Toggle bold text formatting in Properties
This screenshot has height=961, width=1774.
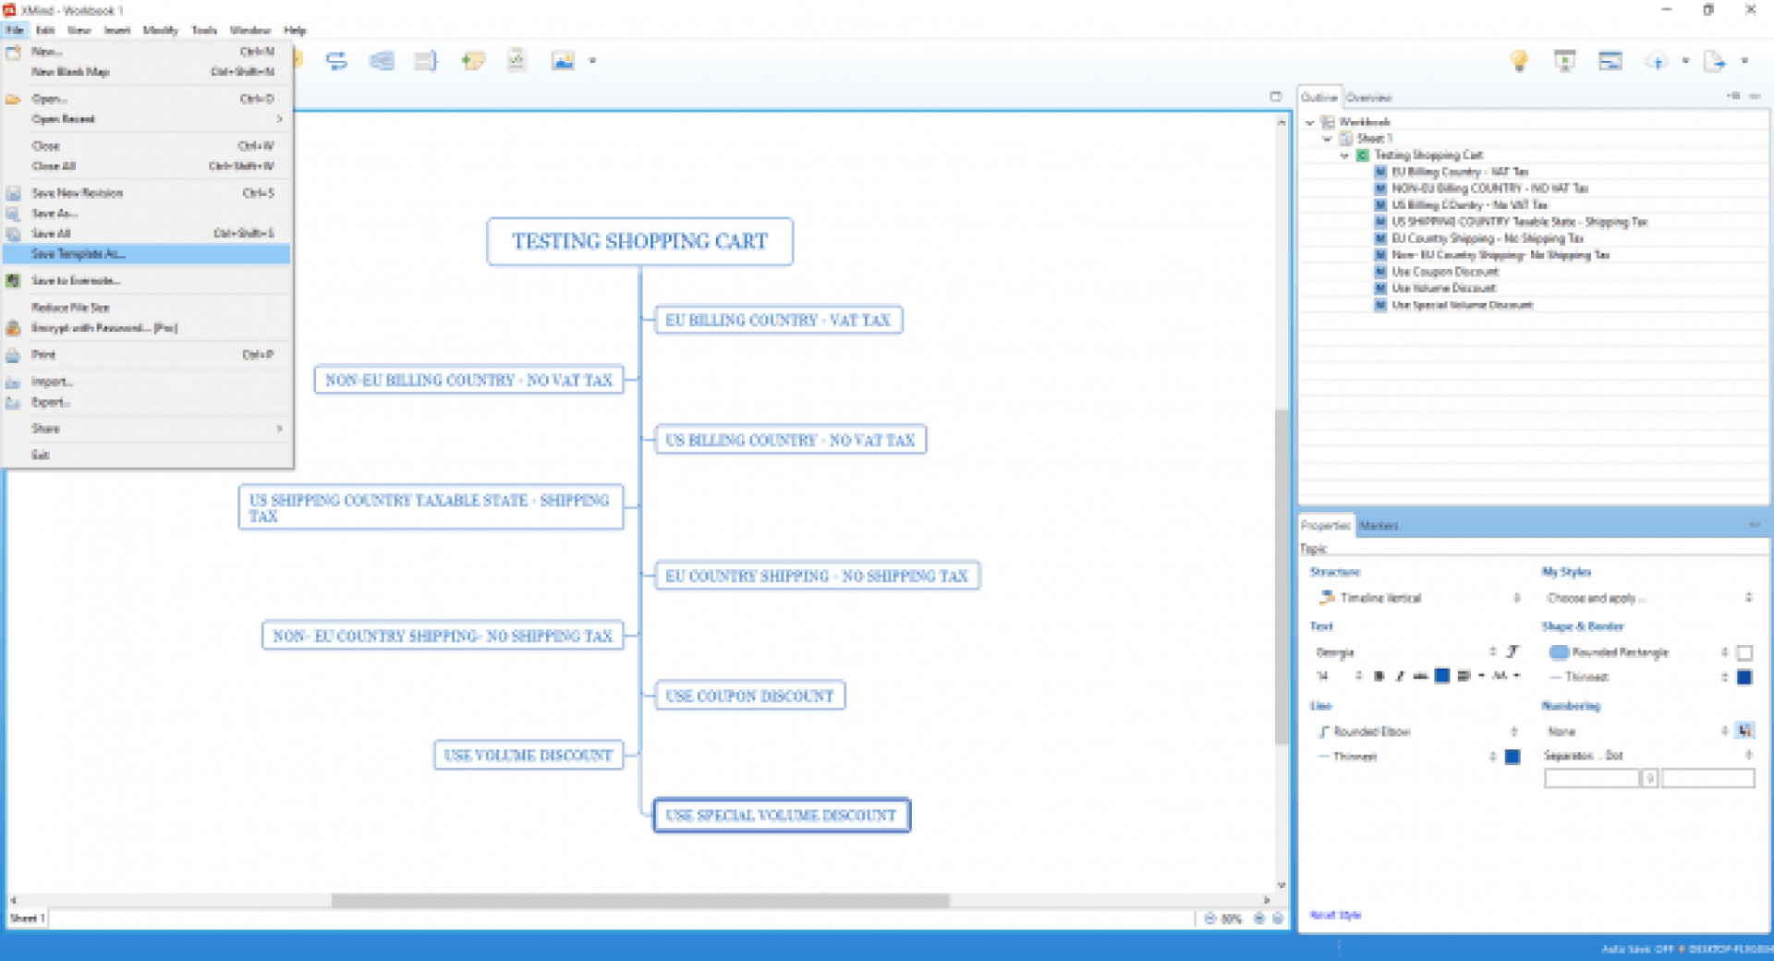tap(1379, 676)
